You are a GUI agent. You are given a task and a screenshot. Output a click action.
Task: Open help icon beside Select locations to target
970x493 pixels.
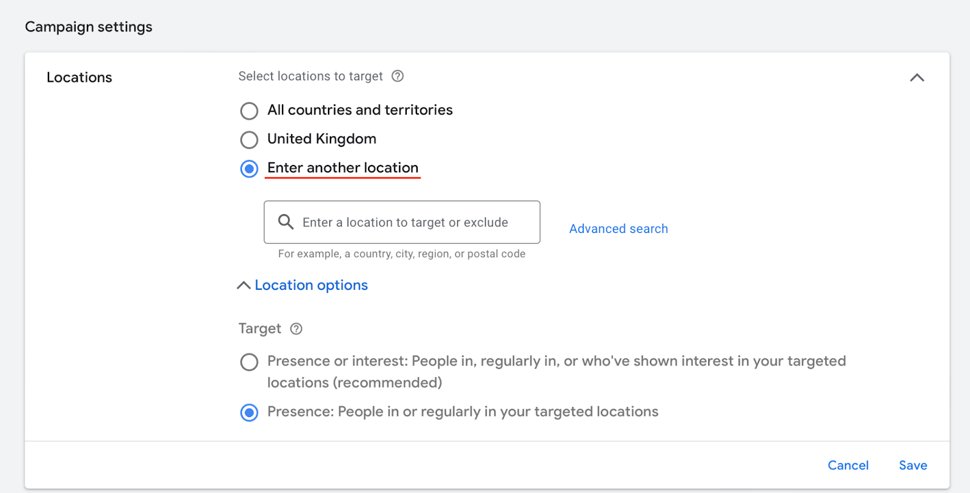click(398, 76)
